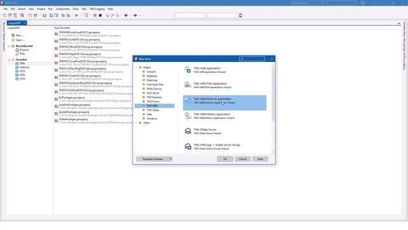This screenshot has height=230, width=408.
Task: Click the New item icon at the toolbar start
Action: click(4, 15)
